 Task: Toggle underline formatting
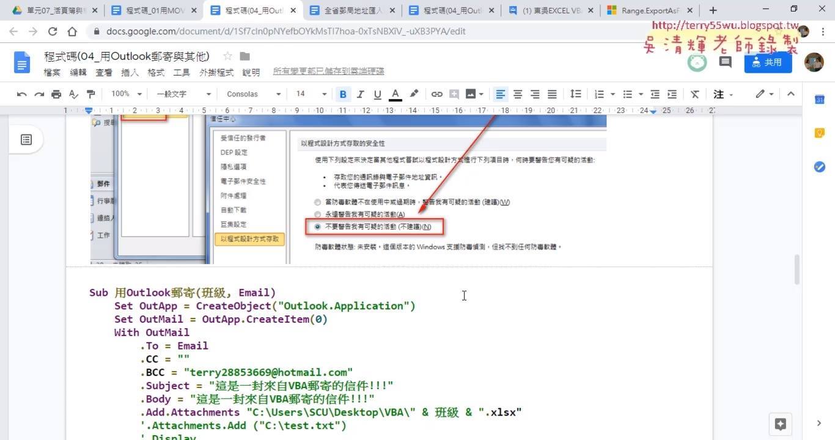point(377,94)
